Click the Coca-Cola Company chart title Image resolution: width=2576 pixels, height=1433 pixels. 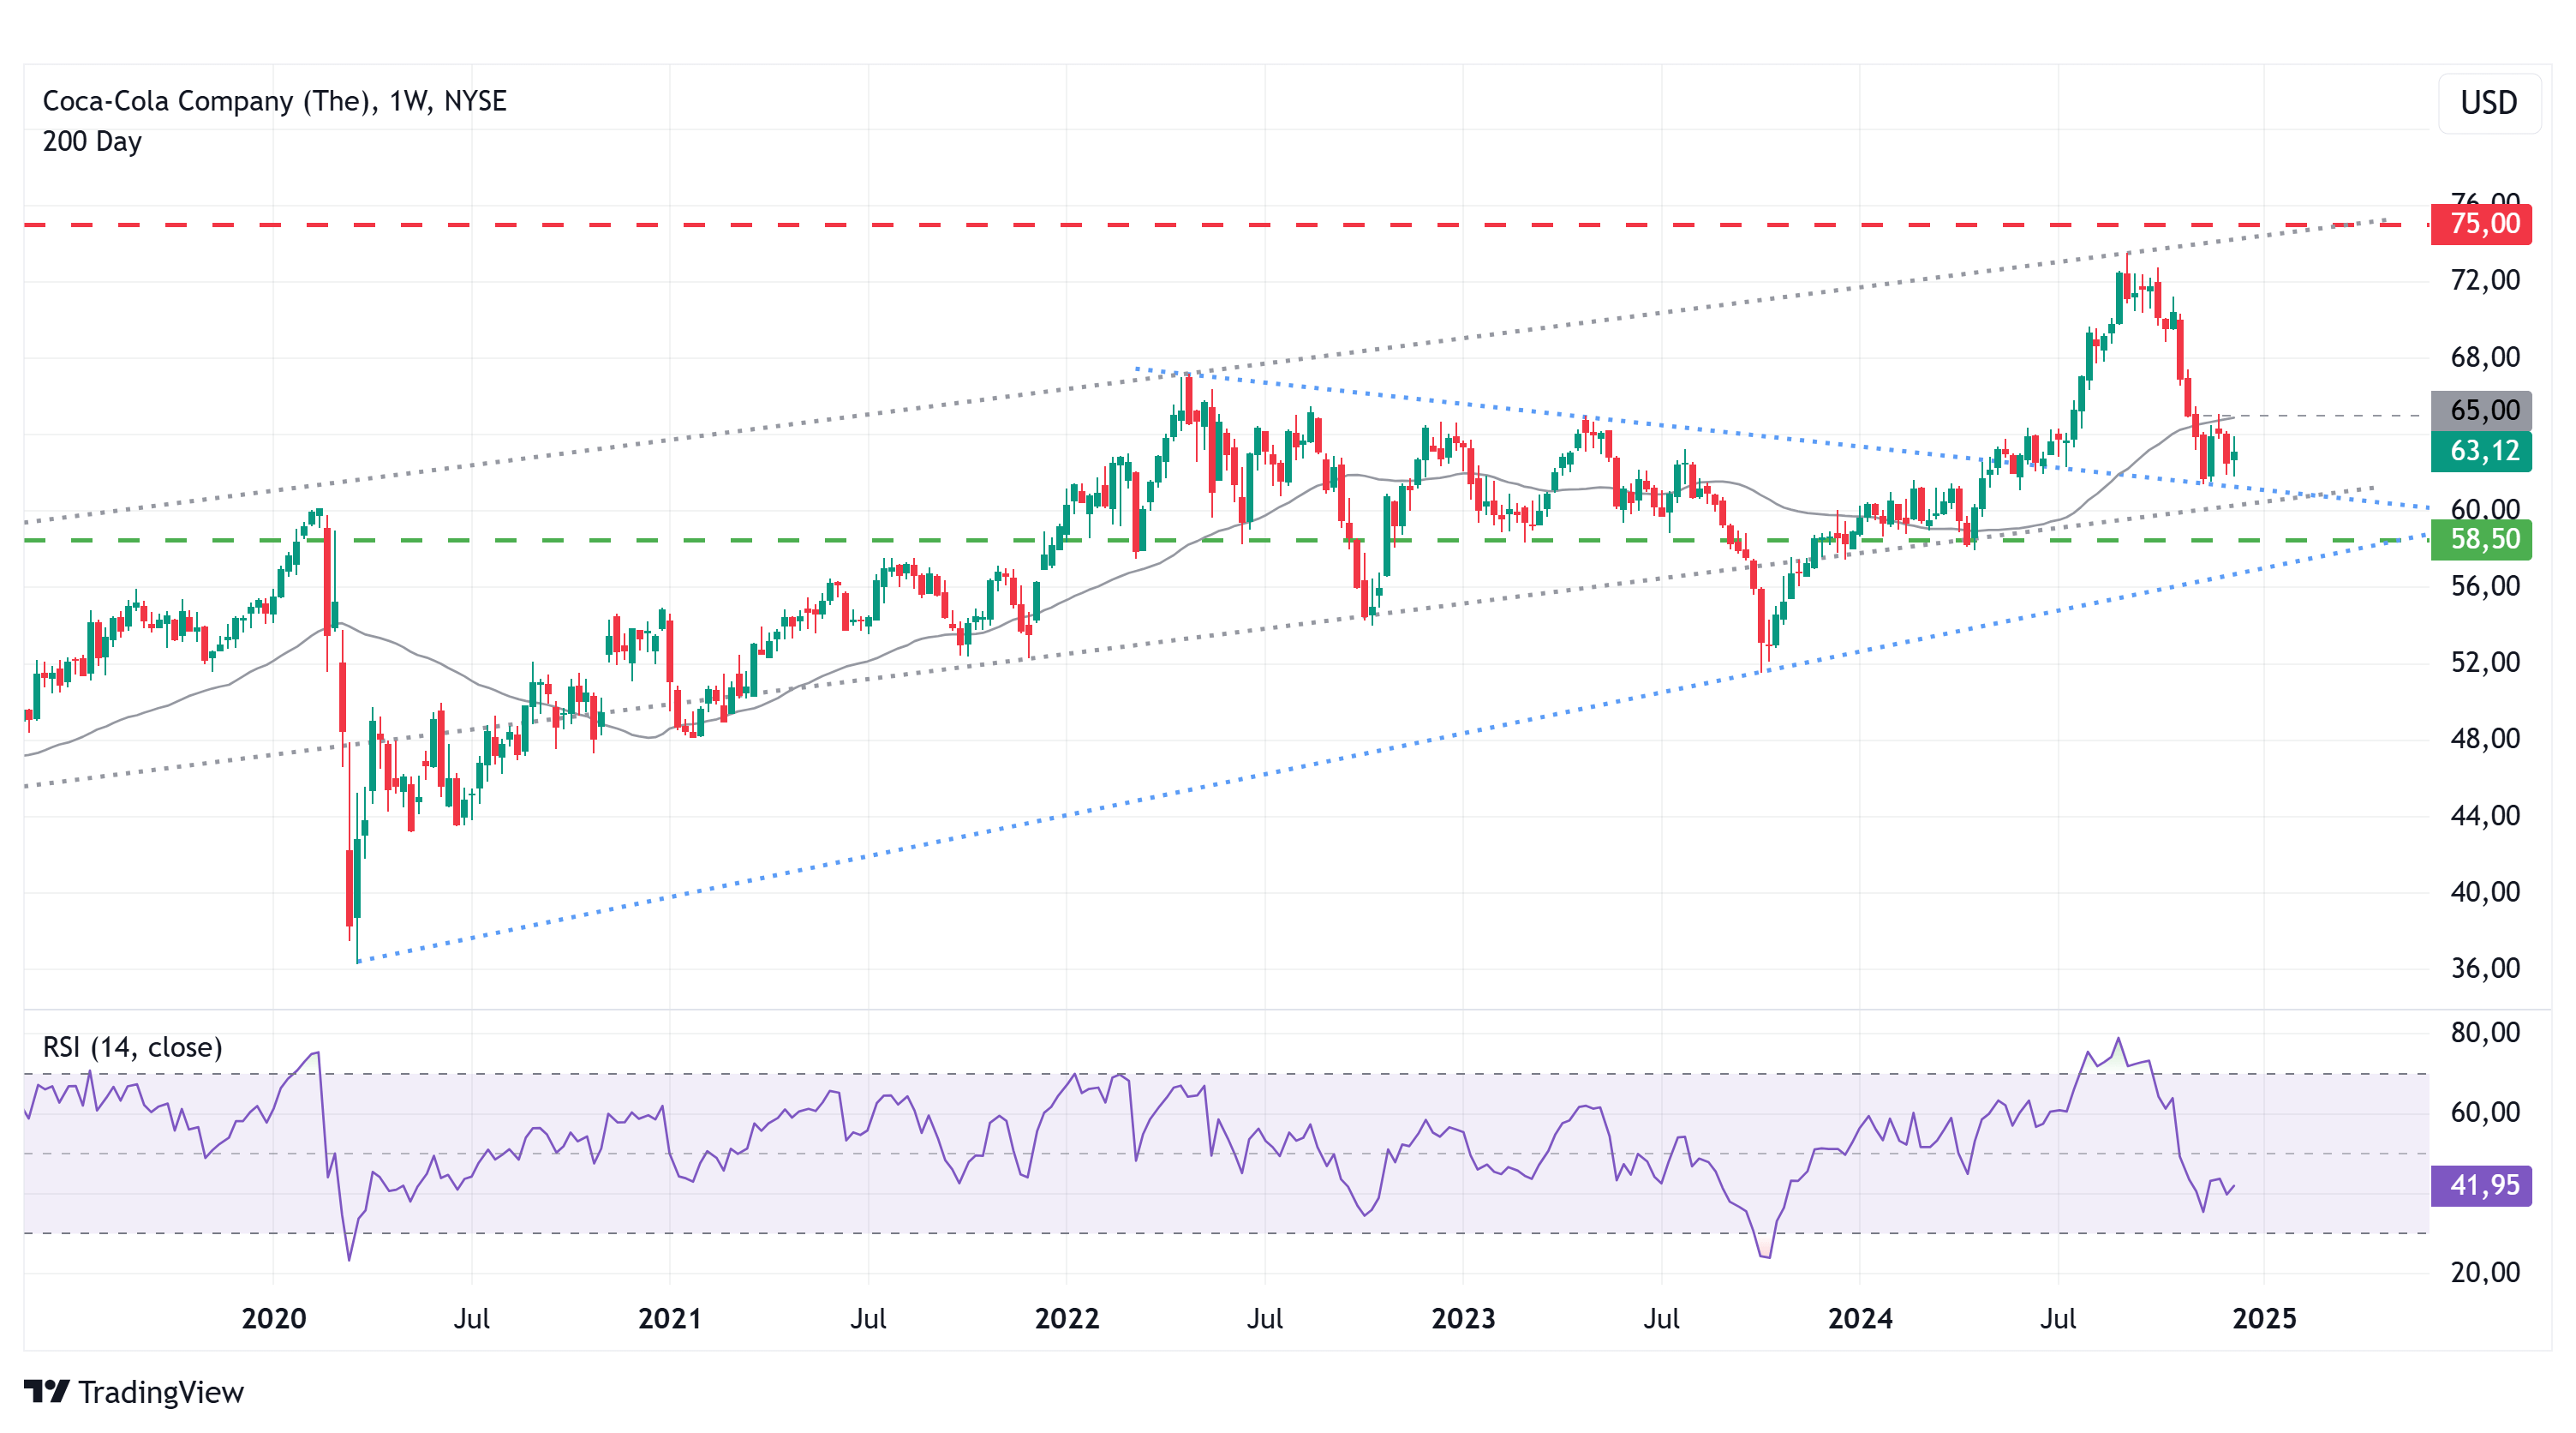pyautogui.click(x=274, y=101)
